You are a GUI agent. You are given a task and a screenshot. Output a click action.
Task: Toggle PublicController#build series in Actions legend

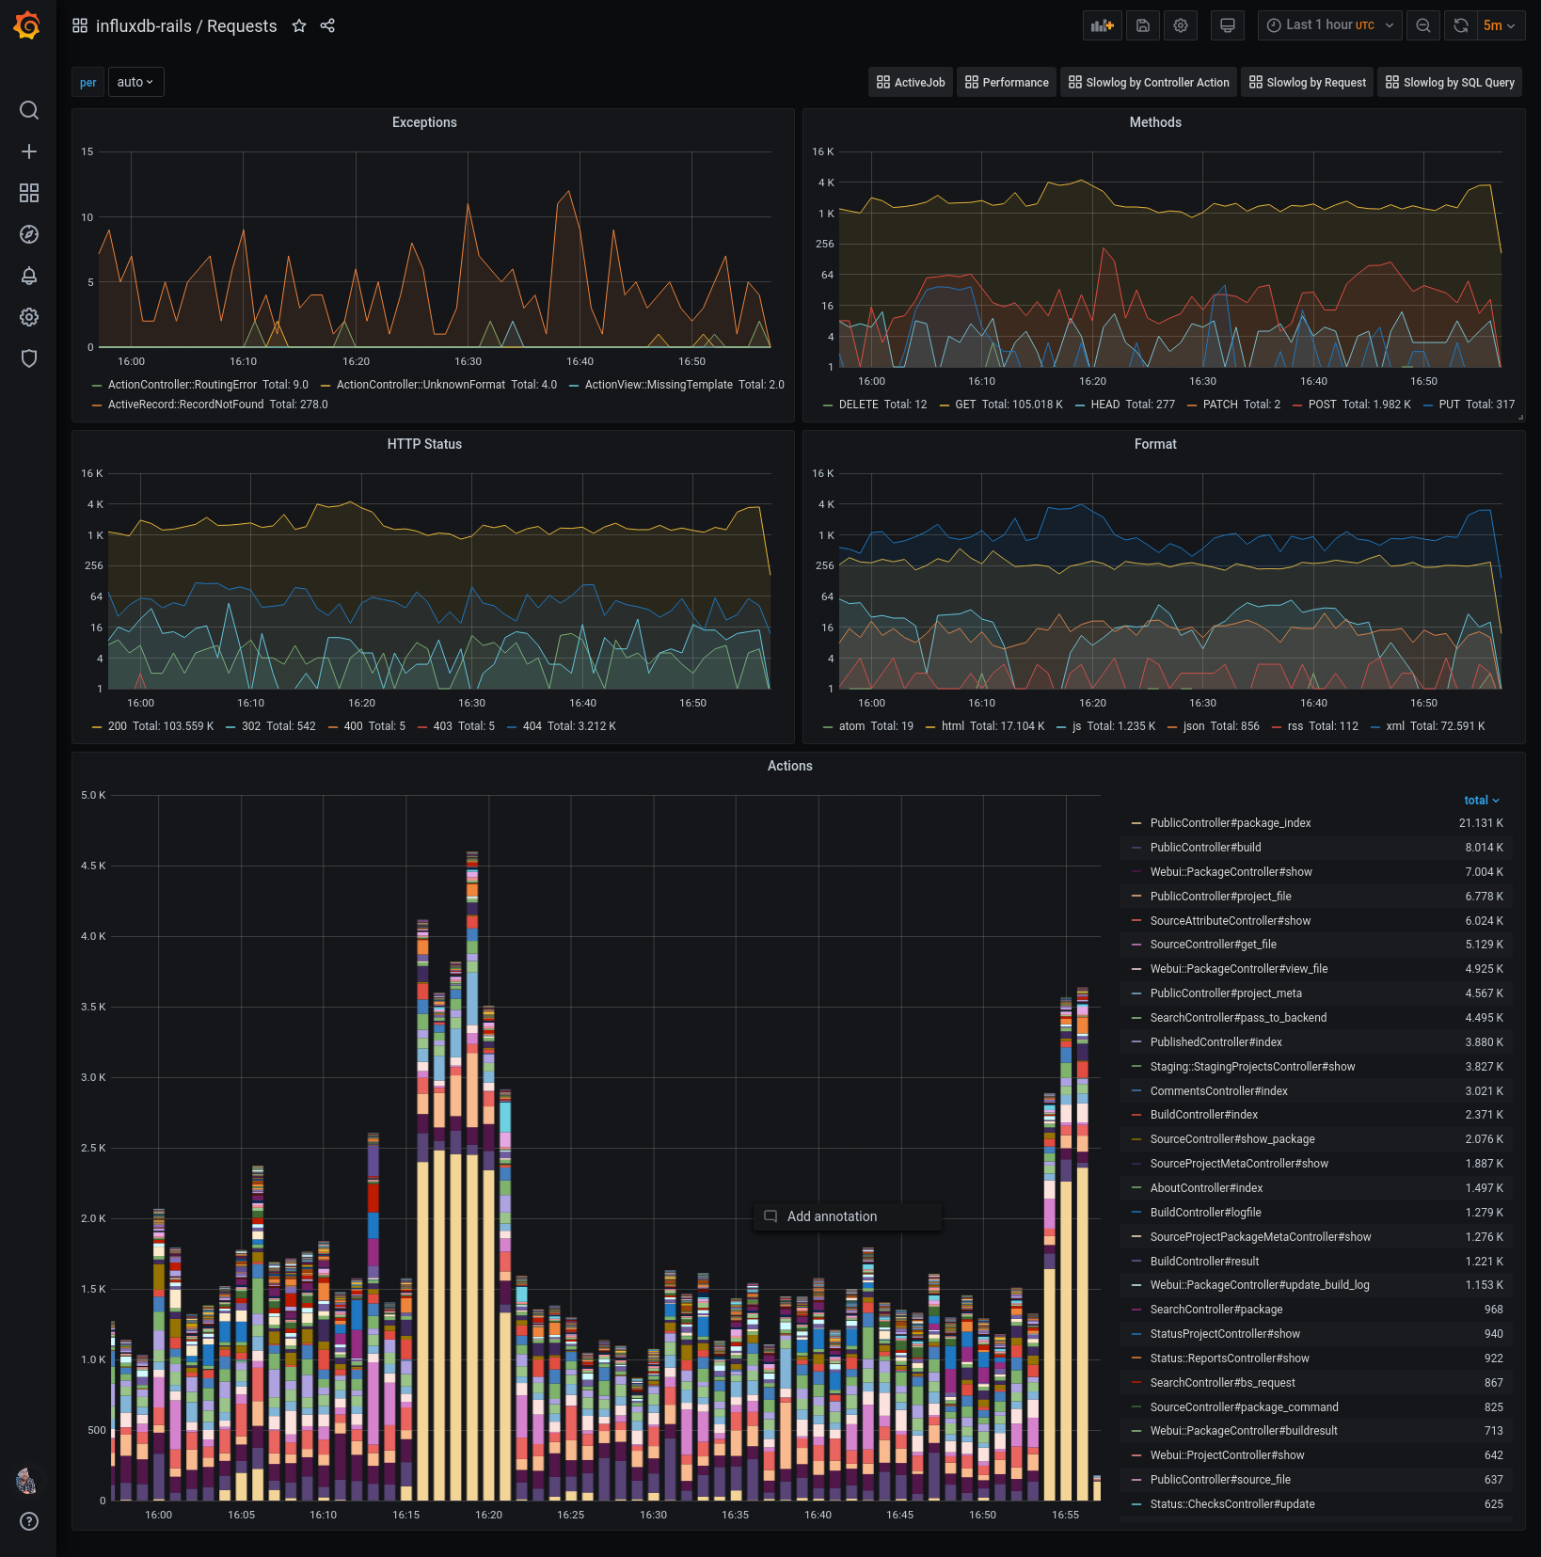(1205, 848)
